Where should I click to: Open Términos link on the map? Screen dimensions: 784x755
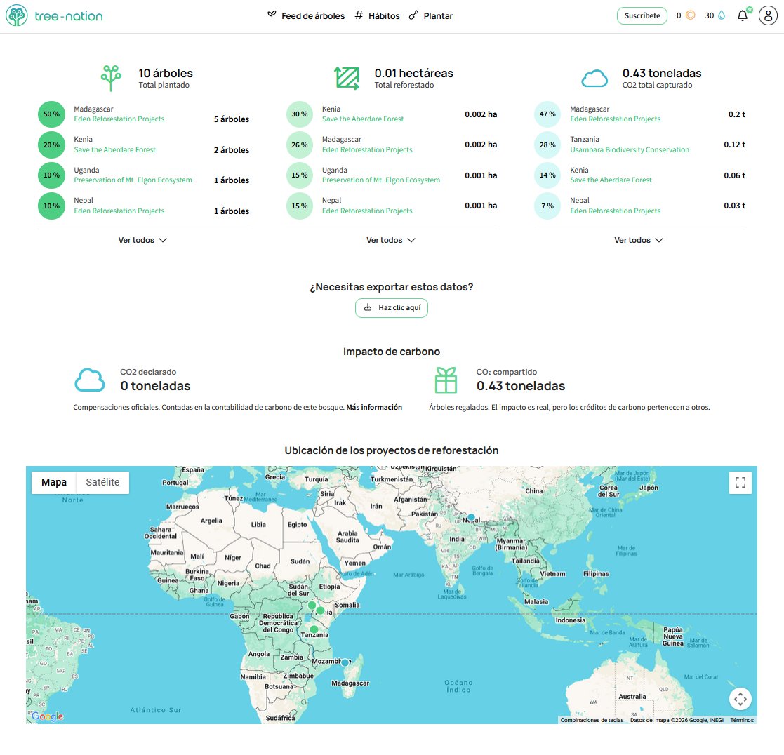click(x=742, y=720)
